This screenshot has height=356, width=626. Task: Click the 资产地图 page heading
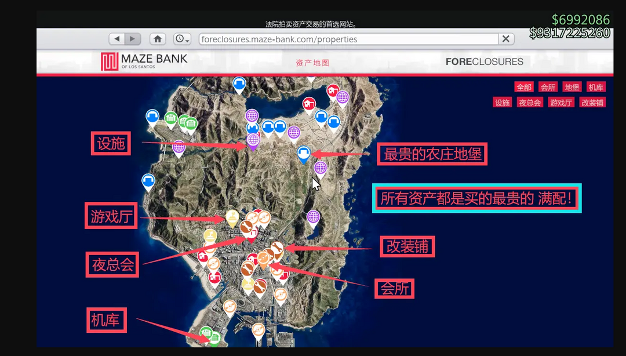312,63
